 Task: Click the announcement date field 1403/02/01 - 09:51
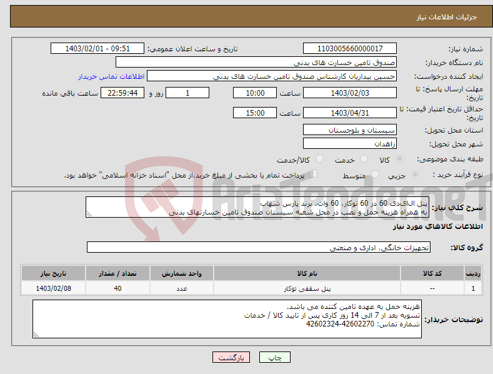click(x=97, y=49)
